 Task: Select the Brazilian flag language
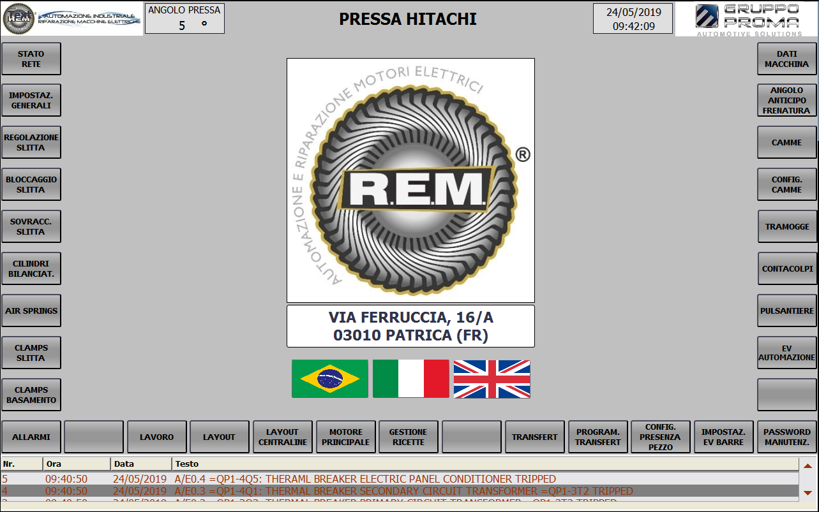pos(329,379)
